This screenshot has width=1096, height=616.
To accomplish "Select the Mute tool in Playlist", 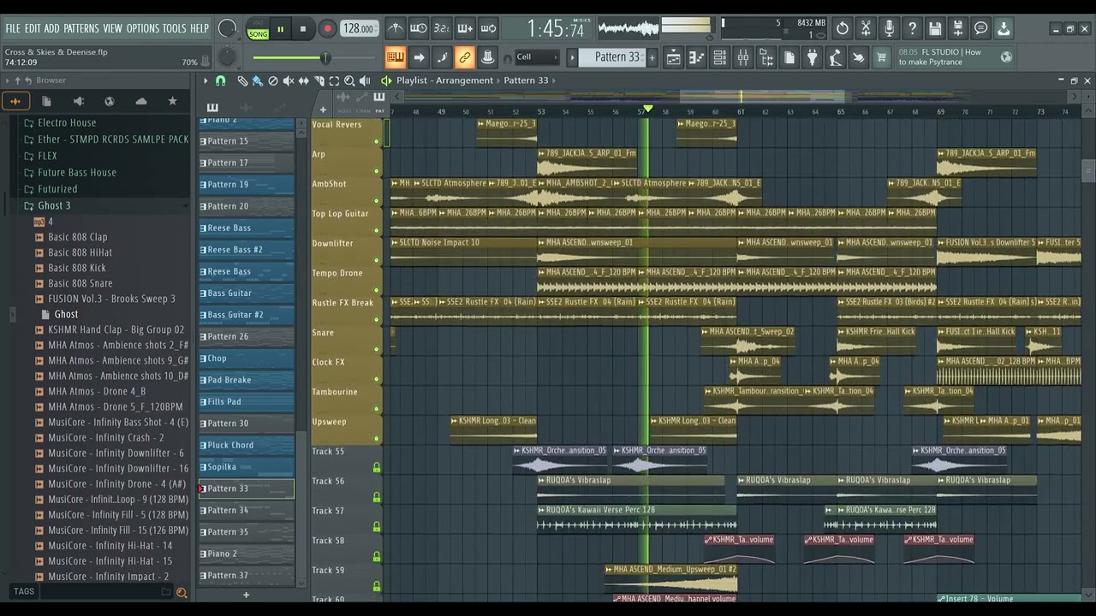I will pyautogui.click(x=288, y=80).
